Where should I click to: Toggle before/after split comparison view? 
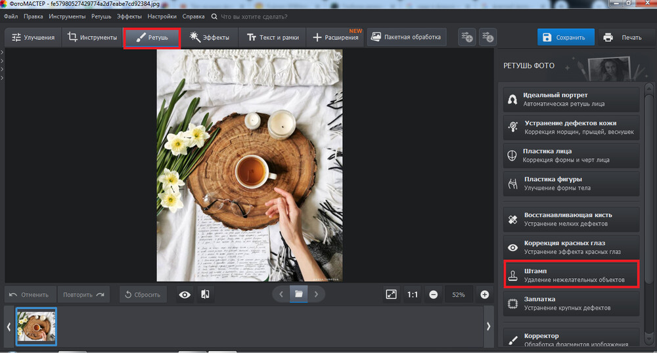[205, 295]
